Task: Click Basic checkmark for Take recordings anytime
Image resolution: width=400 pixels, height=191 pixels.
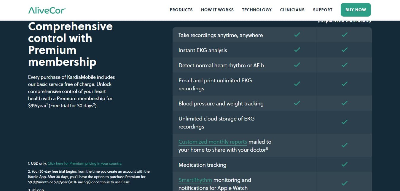Action: click(x=297, y=35)
